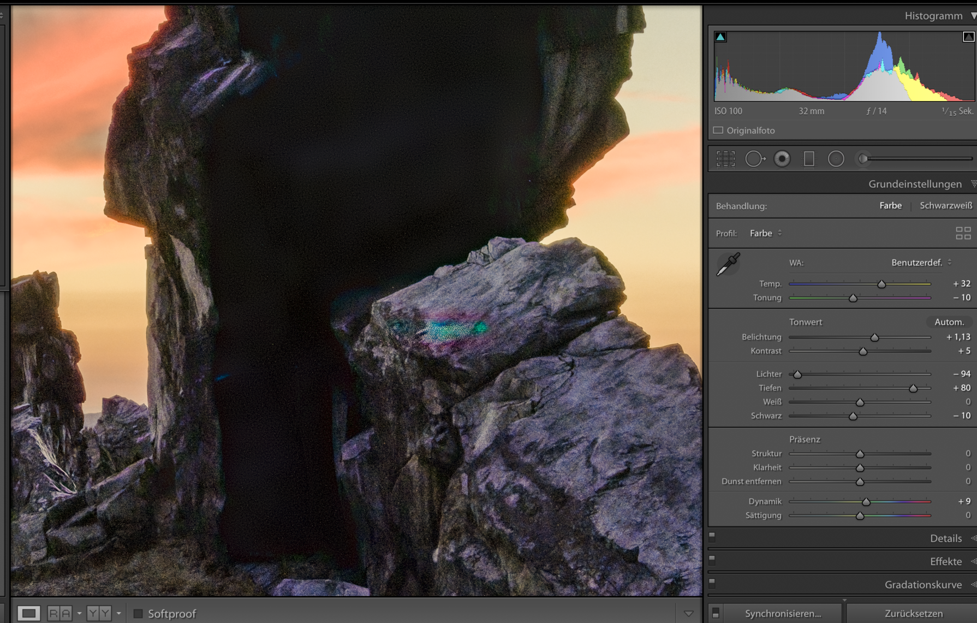Click the Zurücksetzen button
The image size is (977, 623).
coord(913,614)
